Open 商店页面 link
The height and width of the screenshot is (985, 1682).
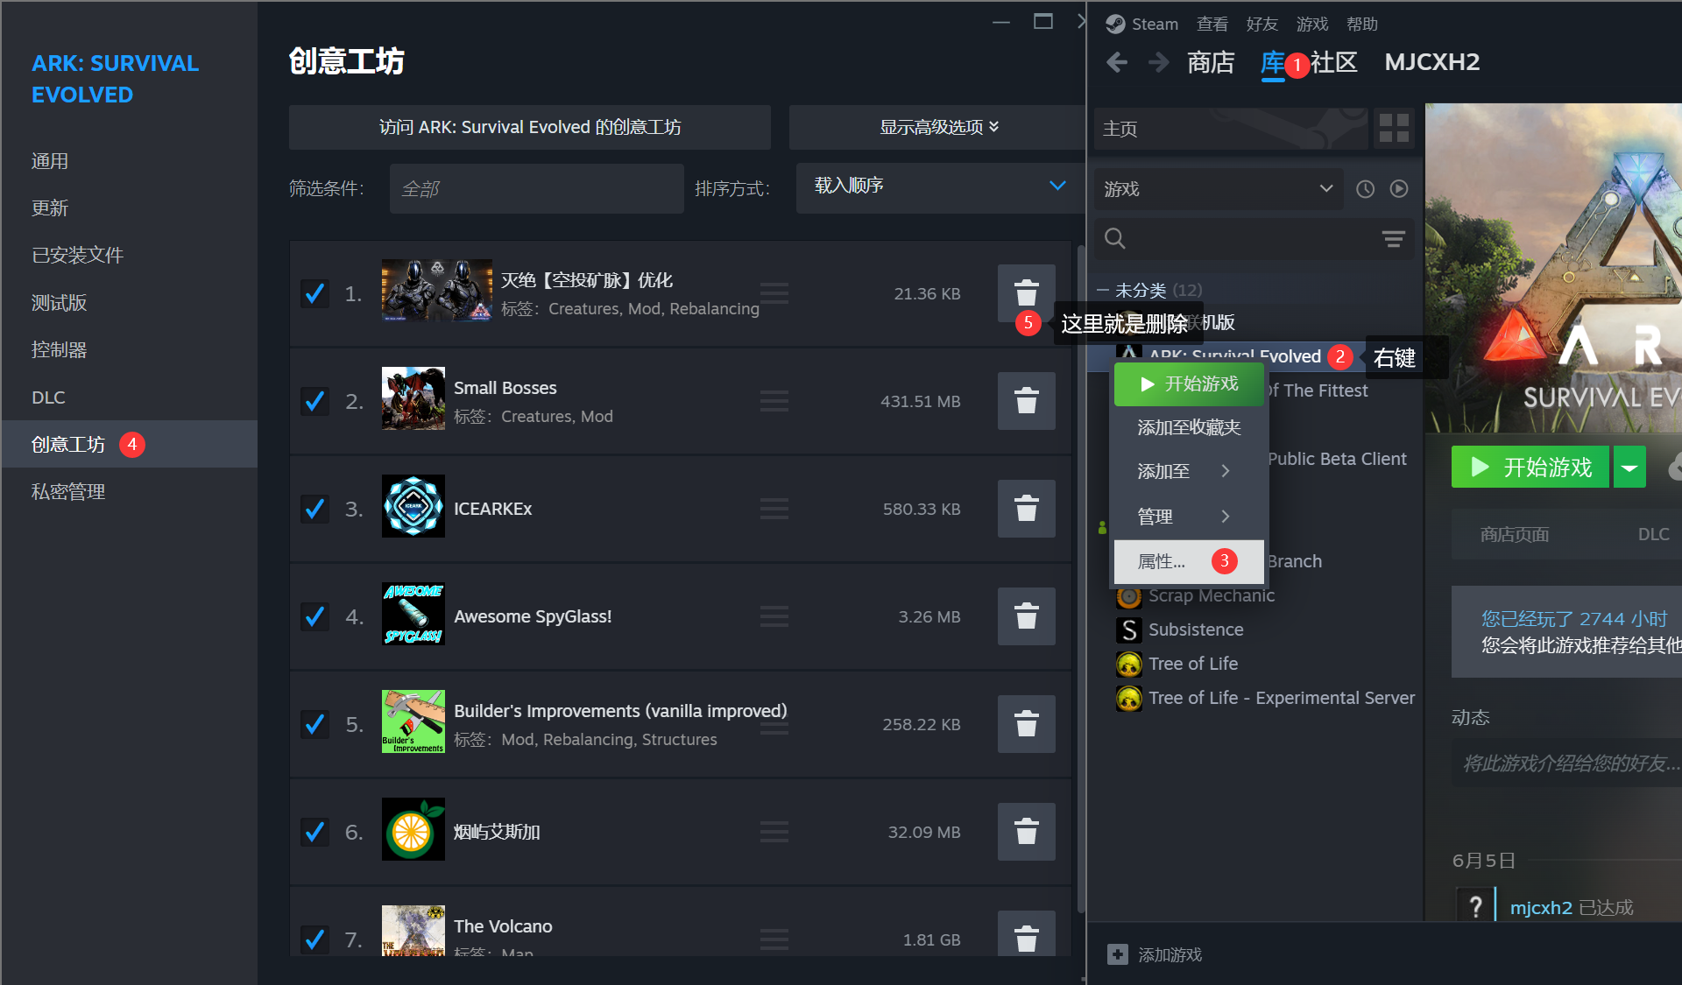[x=1515, y=534]
